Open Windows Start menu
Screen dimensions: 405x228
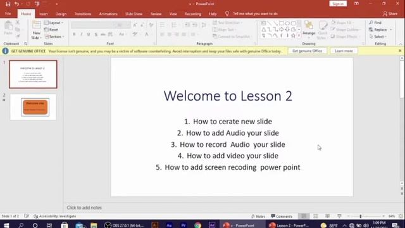coord(6,225)
